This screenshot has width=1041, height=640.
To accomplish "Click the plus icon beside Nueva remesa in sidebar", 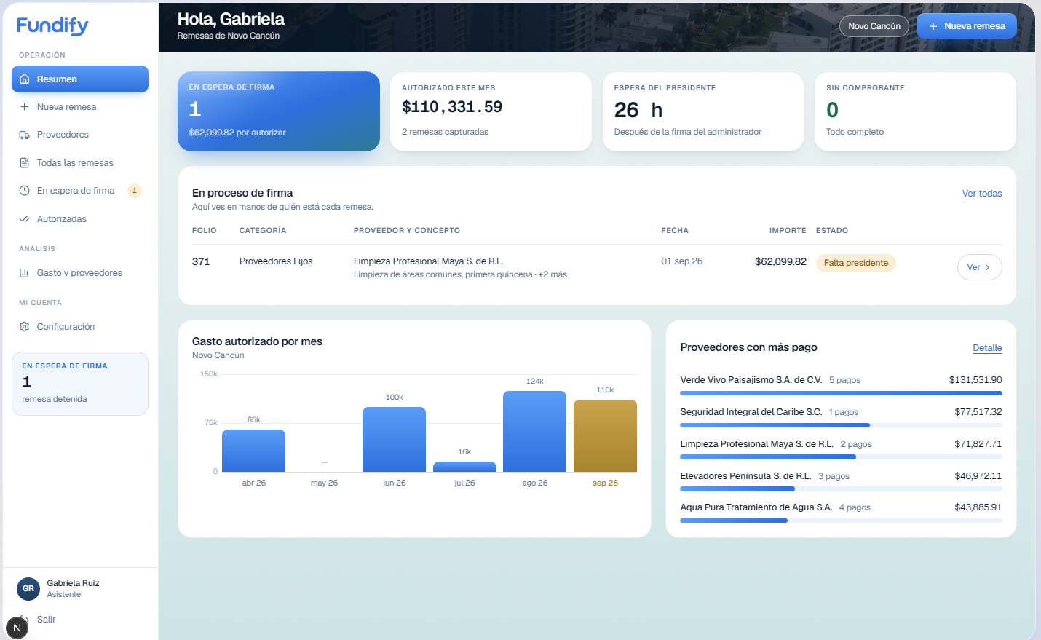I will click(25, 107).
